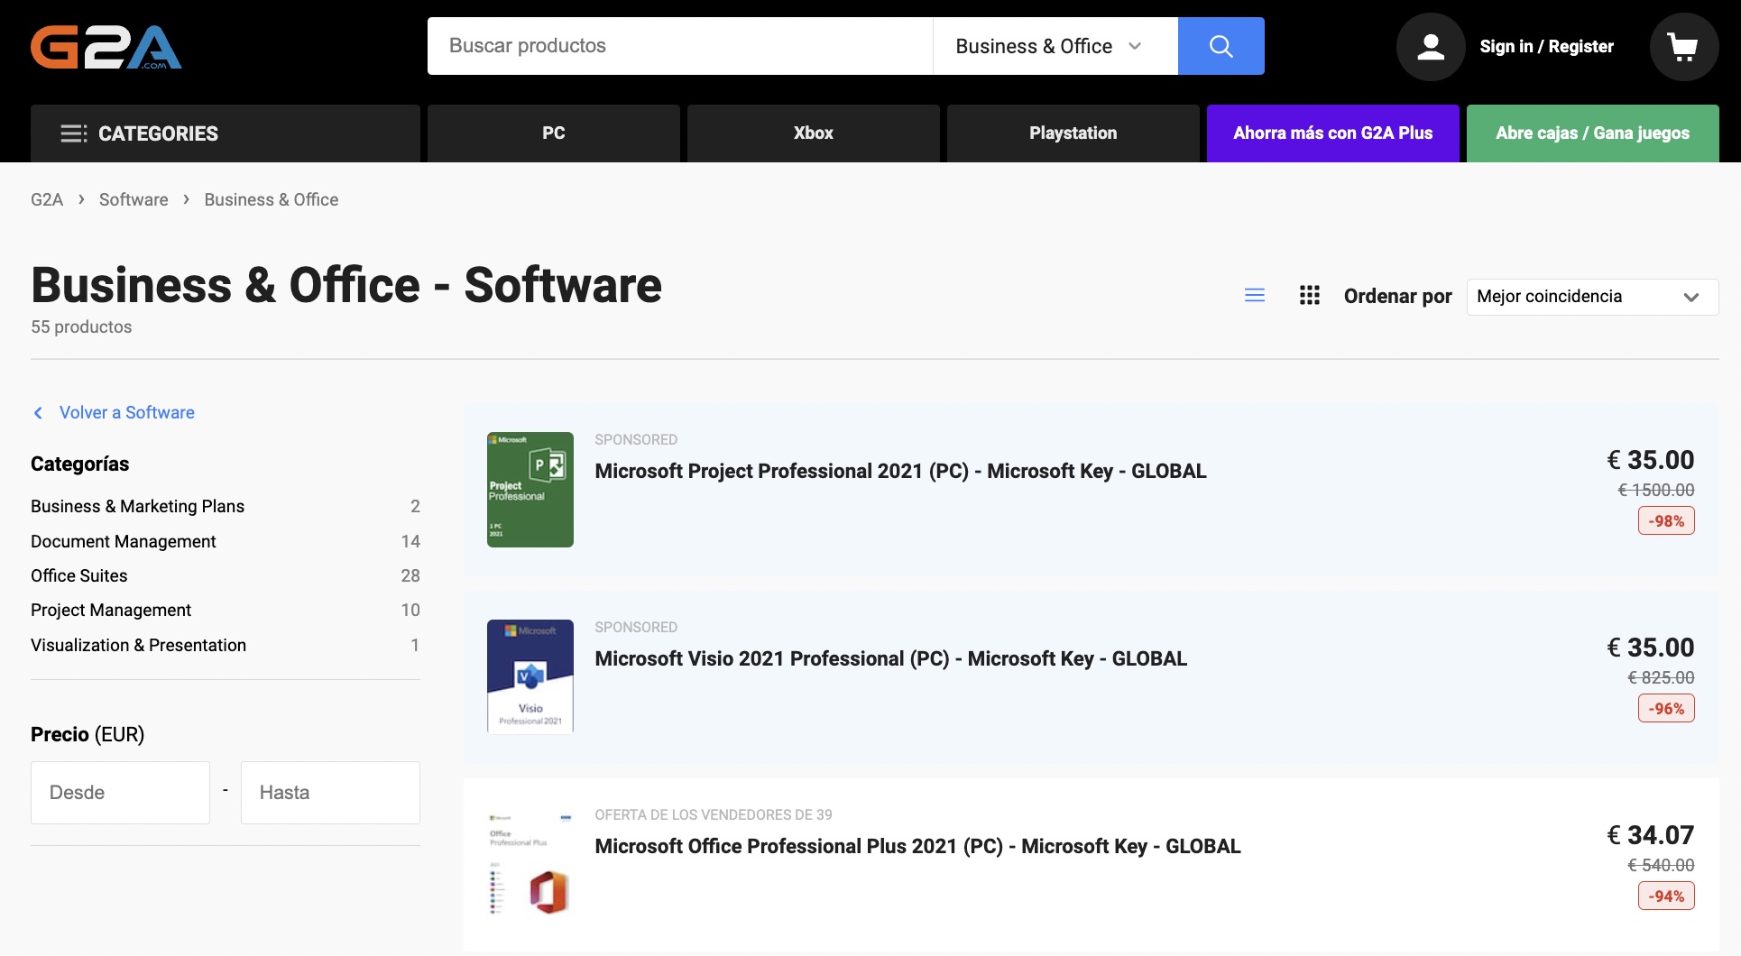Click the blue search magnifier button
1741x956 pixels.
click(x=1221, y=46)
